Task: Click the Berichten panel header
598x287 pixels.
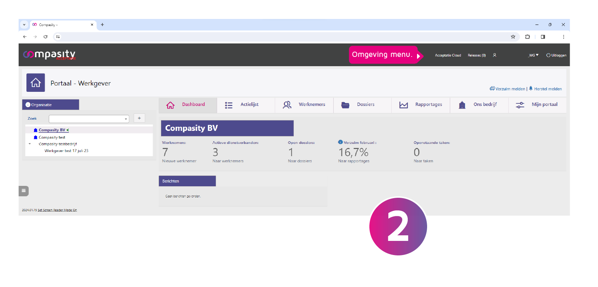Action: point(187,181)
